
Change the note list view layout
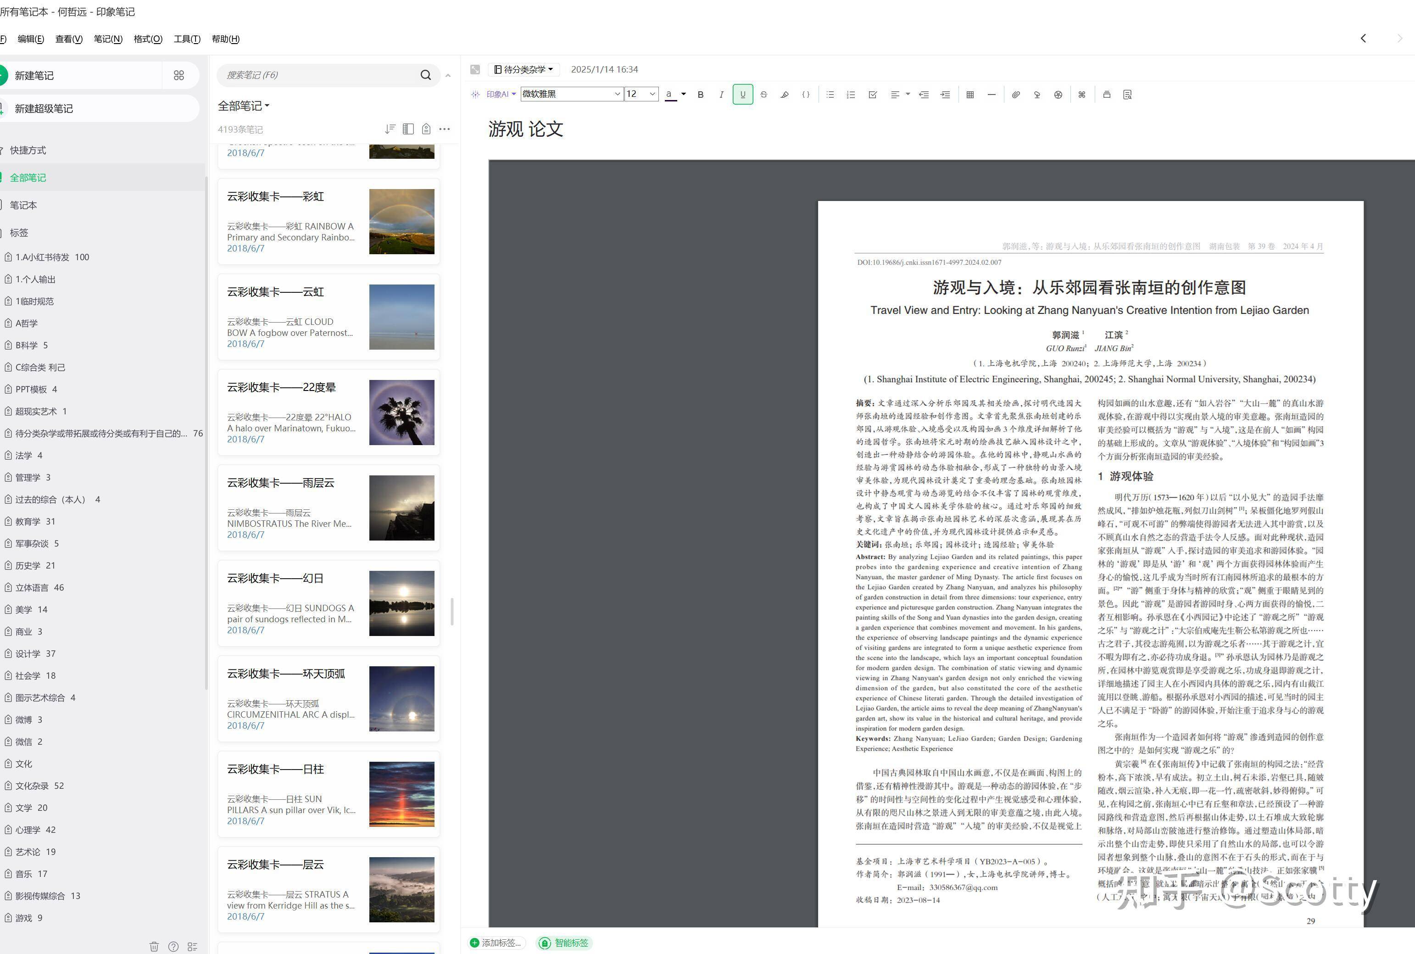pos(408,129)
